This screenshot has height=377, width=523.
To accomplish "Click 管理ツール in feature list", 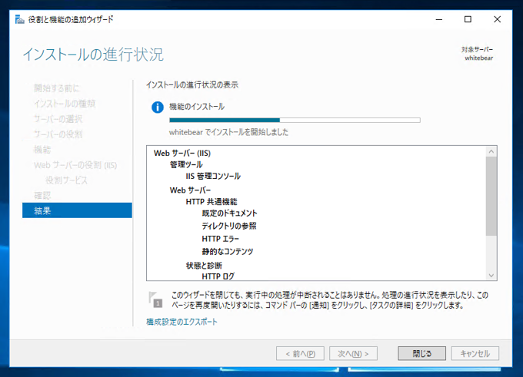I will (x=186, y=164).
